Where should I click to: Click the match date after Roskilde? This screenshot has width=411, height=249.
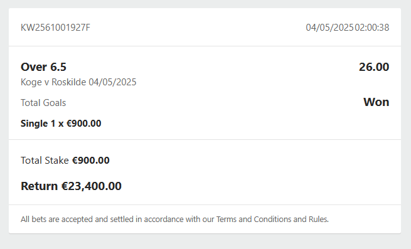pos(112,82)
